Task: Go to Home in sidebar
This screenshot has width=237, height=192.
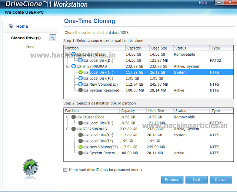Action: [x=22, y=26]
